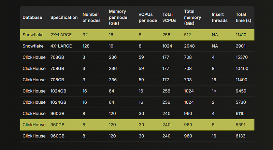This screenshot has height=150, width=273.
Task: Select the Snowflake 4X-LARGE specification cell
Action: (61, 46)
